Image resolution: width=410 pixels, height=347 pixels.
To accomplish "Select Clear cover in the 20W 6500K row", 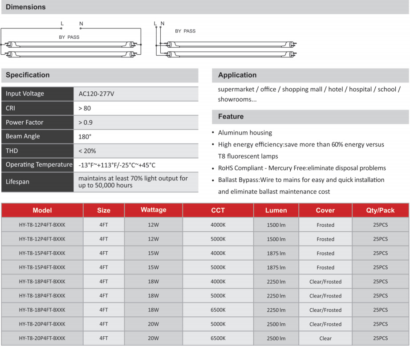I will point(325,339).
